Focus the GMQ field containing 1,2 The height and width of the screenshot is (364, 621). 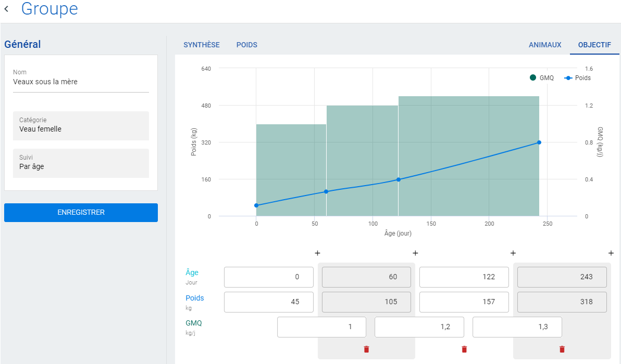(419, 327)
